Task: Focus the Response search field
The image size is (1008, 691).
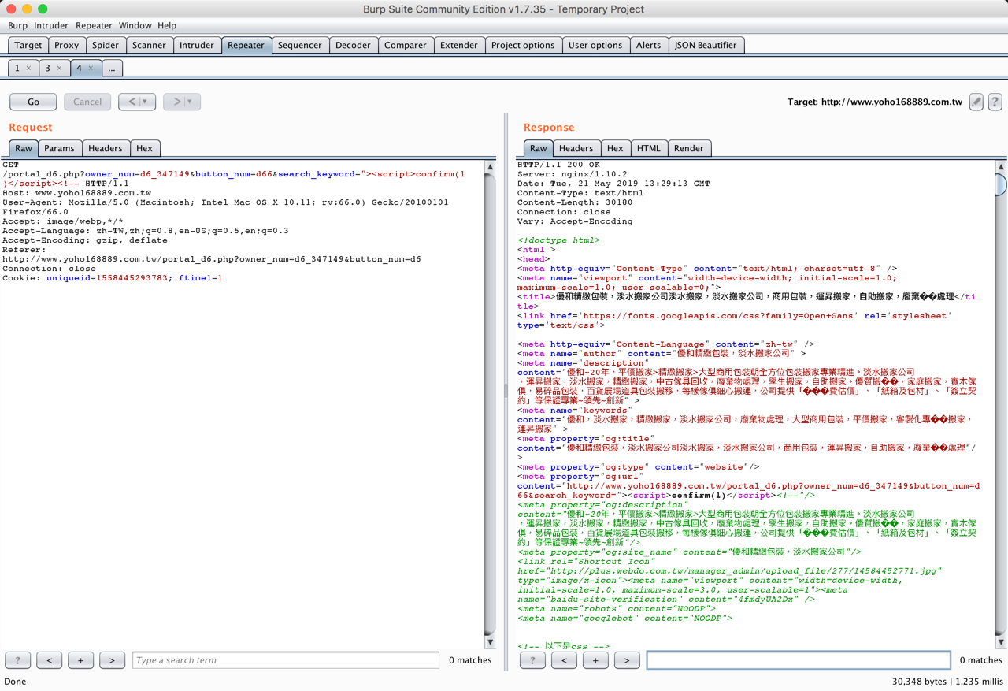Action: point(799,660)
